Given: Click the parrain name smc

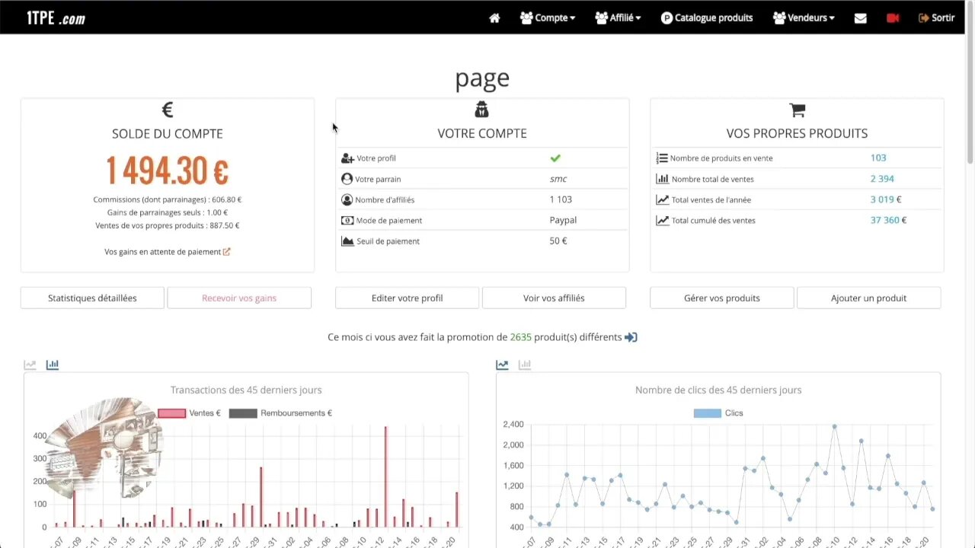Looking at the screenshot, I should [x=558, y=179].
